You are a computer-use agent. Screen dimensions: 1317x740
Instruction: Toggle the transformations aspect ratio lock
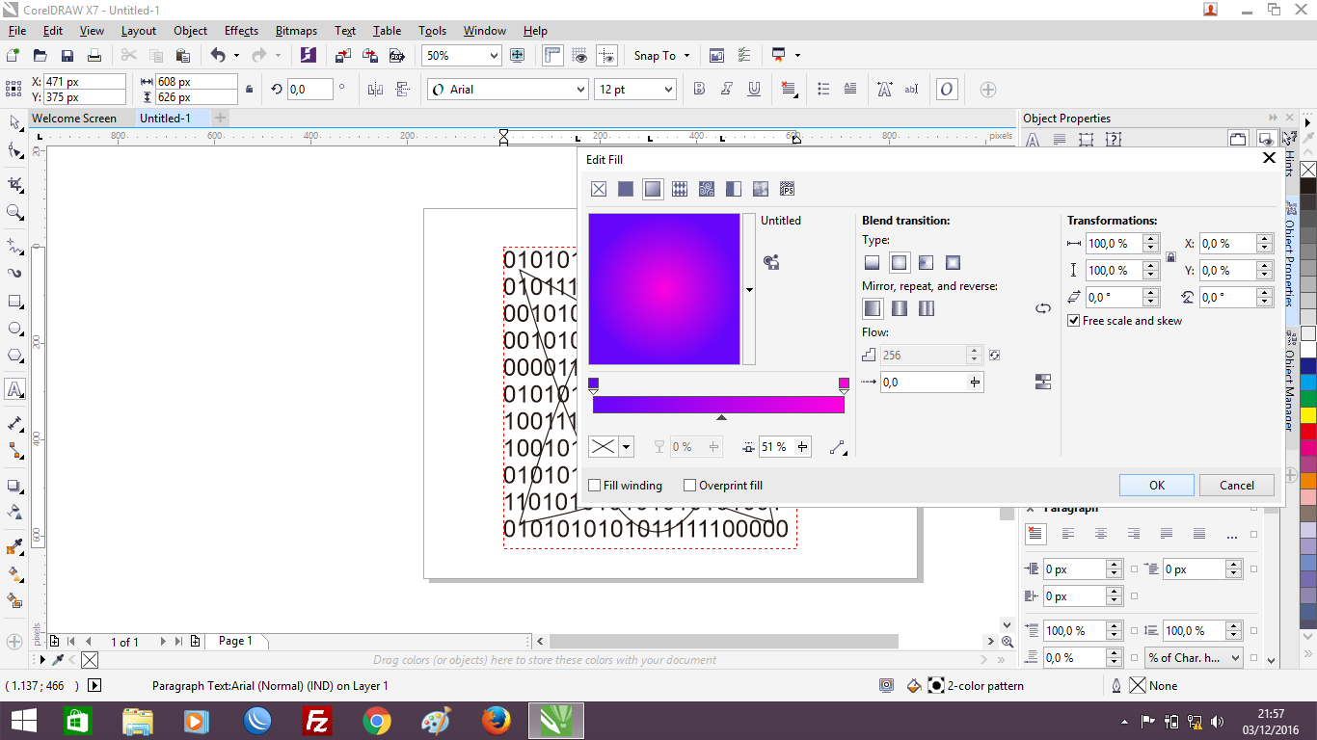point(1170,257)
